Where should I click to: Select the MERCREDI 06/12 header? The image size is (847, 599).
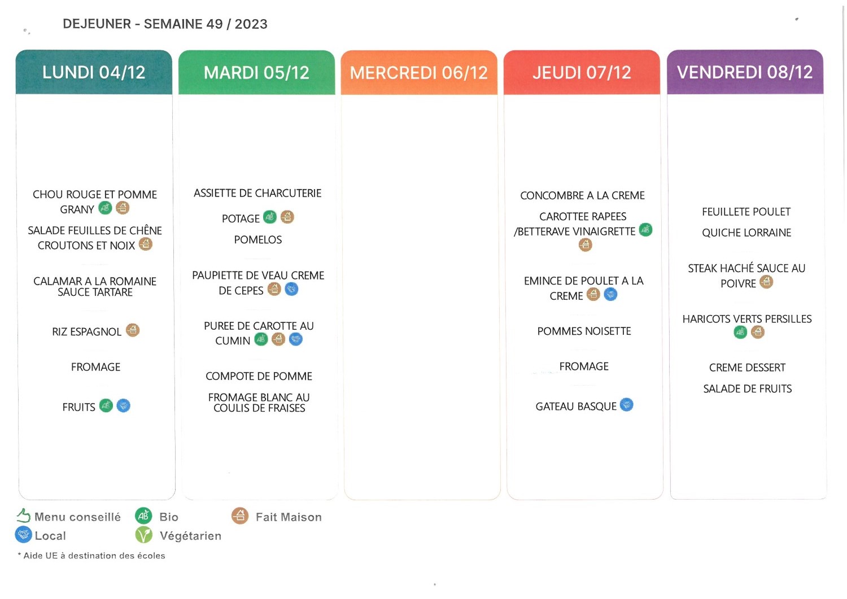point(419,72)
